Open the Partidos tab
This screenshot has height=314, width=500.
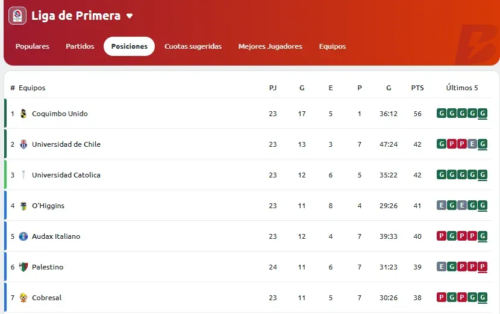point(80,46)
